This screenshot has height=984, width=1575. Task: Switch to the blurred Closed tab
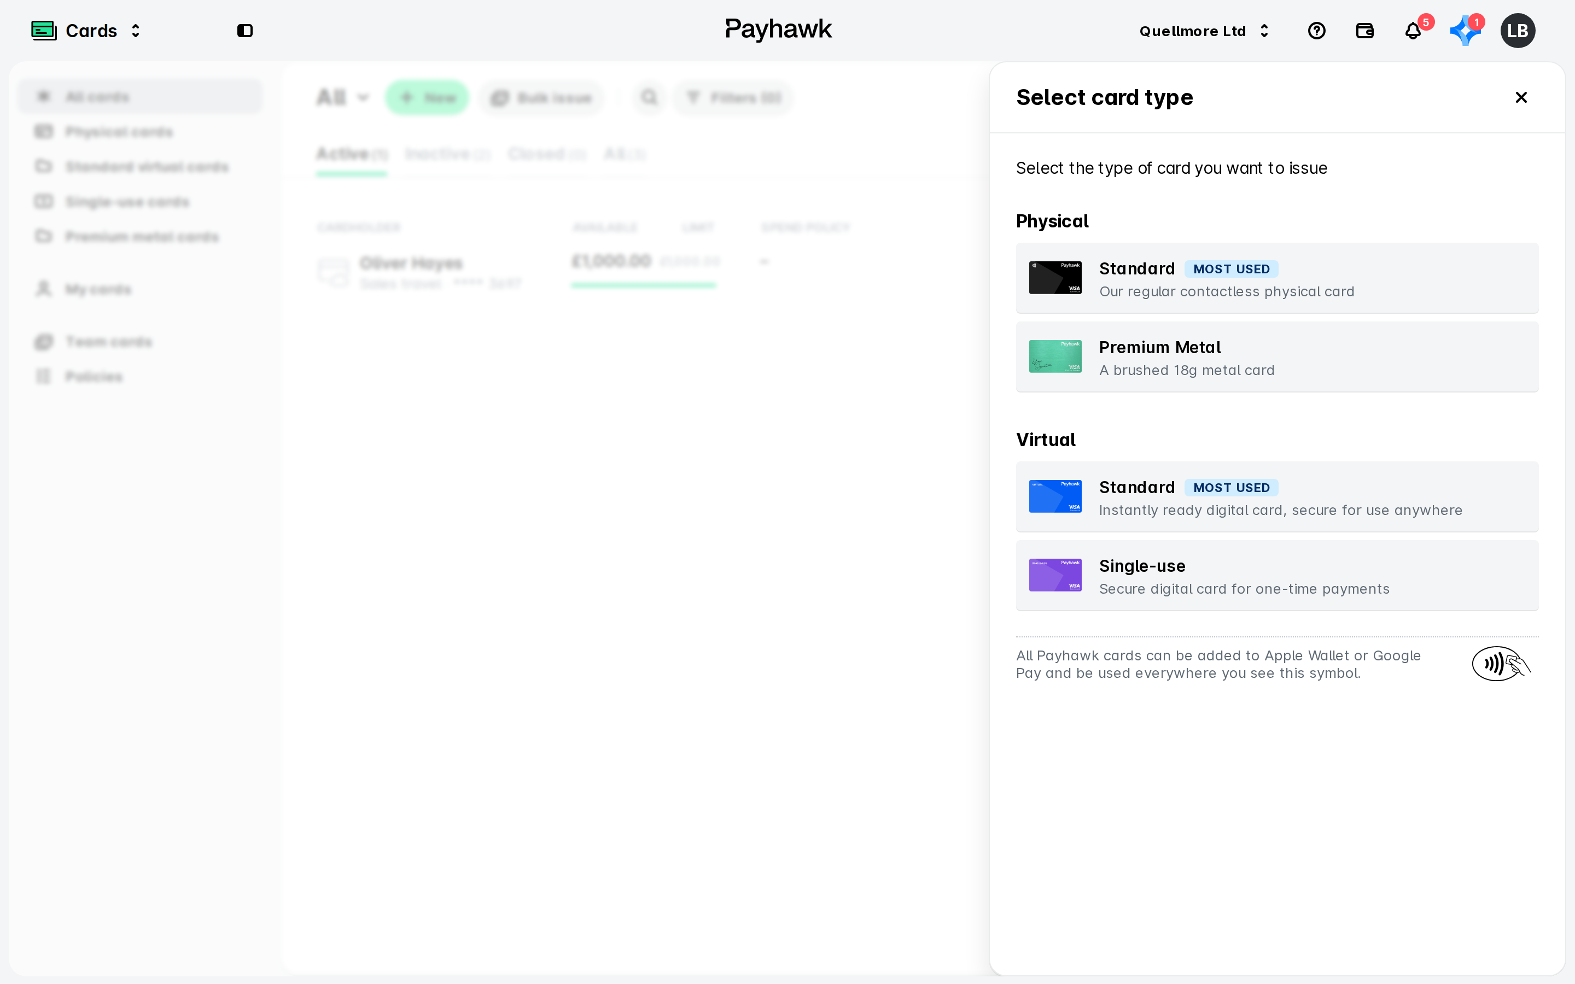pos(547,154)
